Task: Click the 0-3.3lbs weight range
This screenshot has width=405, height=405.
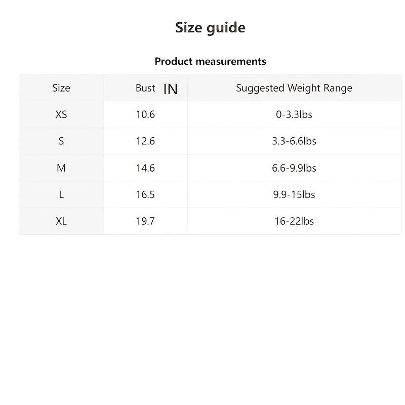Action: pos(294,115)
